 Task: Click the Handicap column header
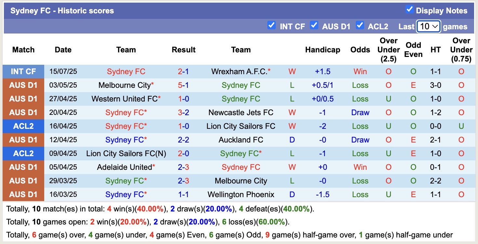[x=322, y=50]
